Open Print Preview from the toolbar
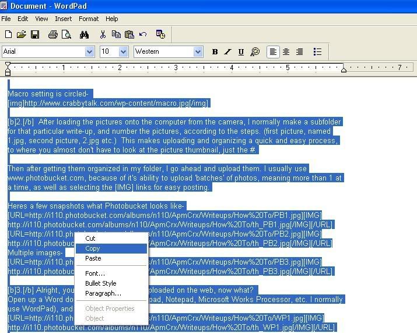 [66, 35]
